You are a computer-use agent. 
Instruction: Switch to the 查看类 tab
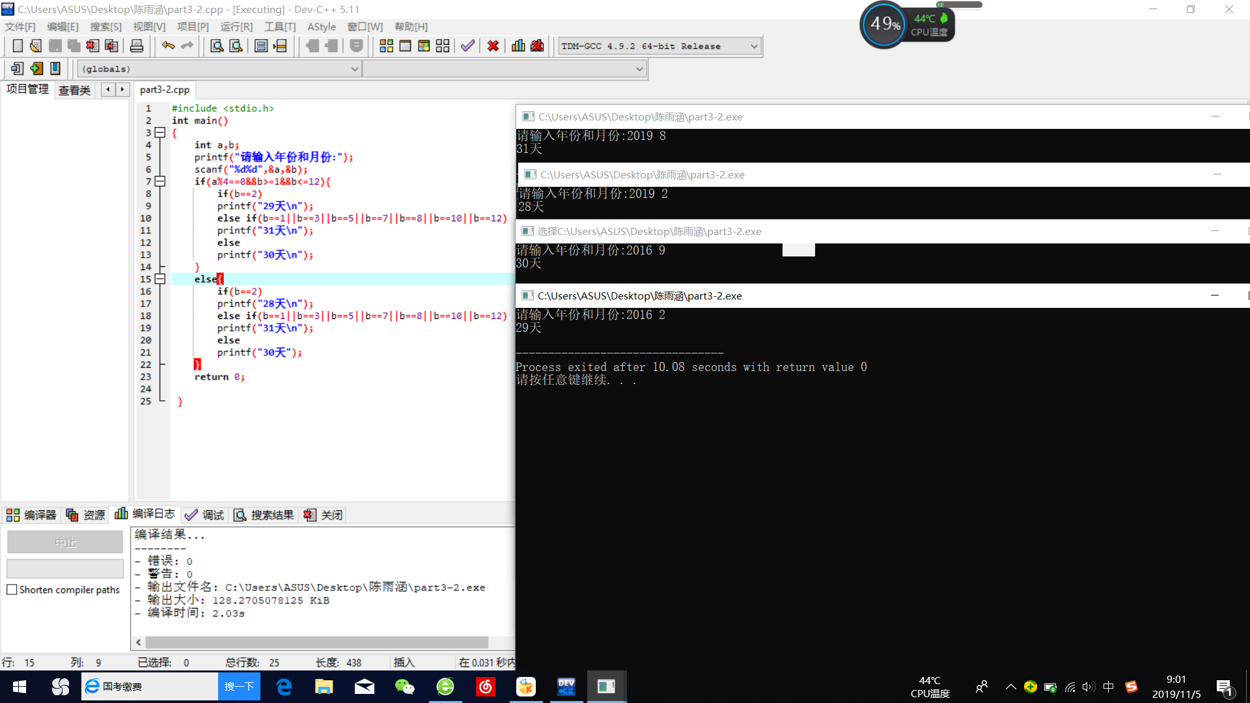[74, 90]
